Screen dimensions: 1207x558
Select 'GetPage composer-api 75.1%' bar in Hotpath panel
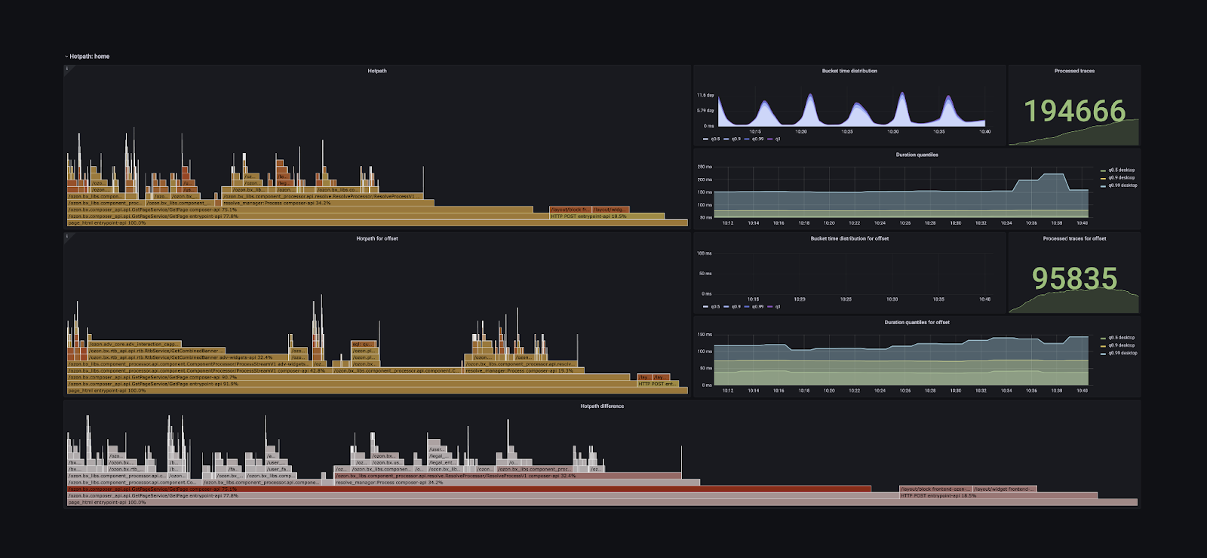(x=299, y=210)
